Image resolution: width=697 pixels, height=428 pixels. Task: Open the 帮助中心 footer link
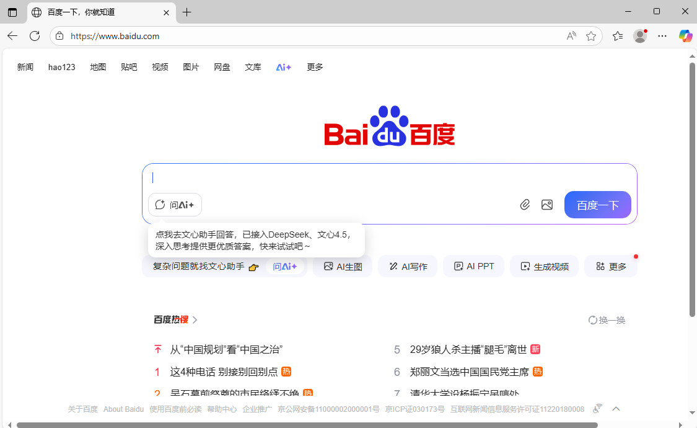tap(222, 409)
